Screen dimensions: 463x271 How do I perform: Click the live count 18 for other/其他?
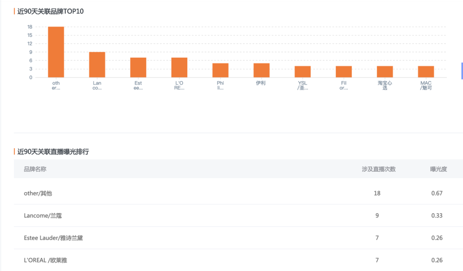377,193
